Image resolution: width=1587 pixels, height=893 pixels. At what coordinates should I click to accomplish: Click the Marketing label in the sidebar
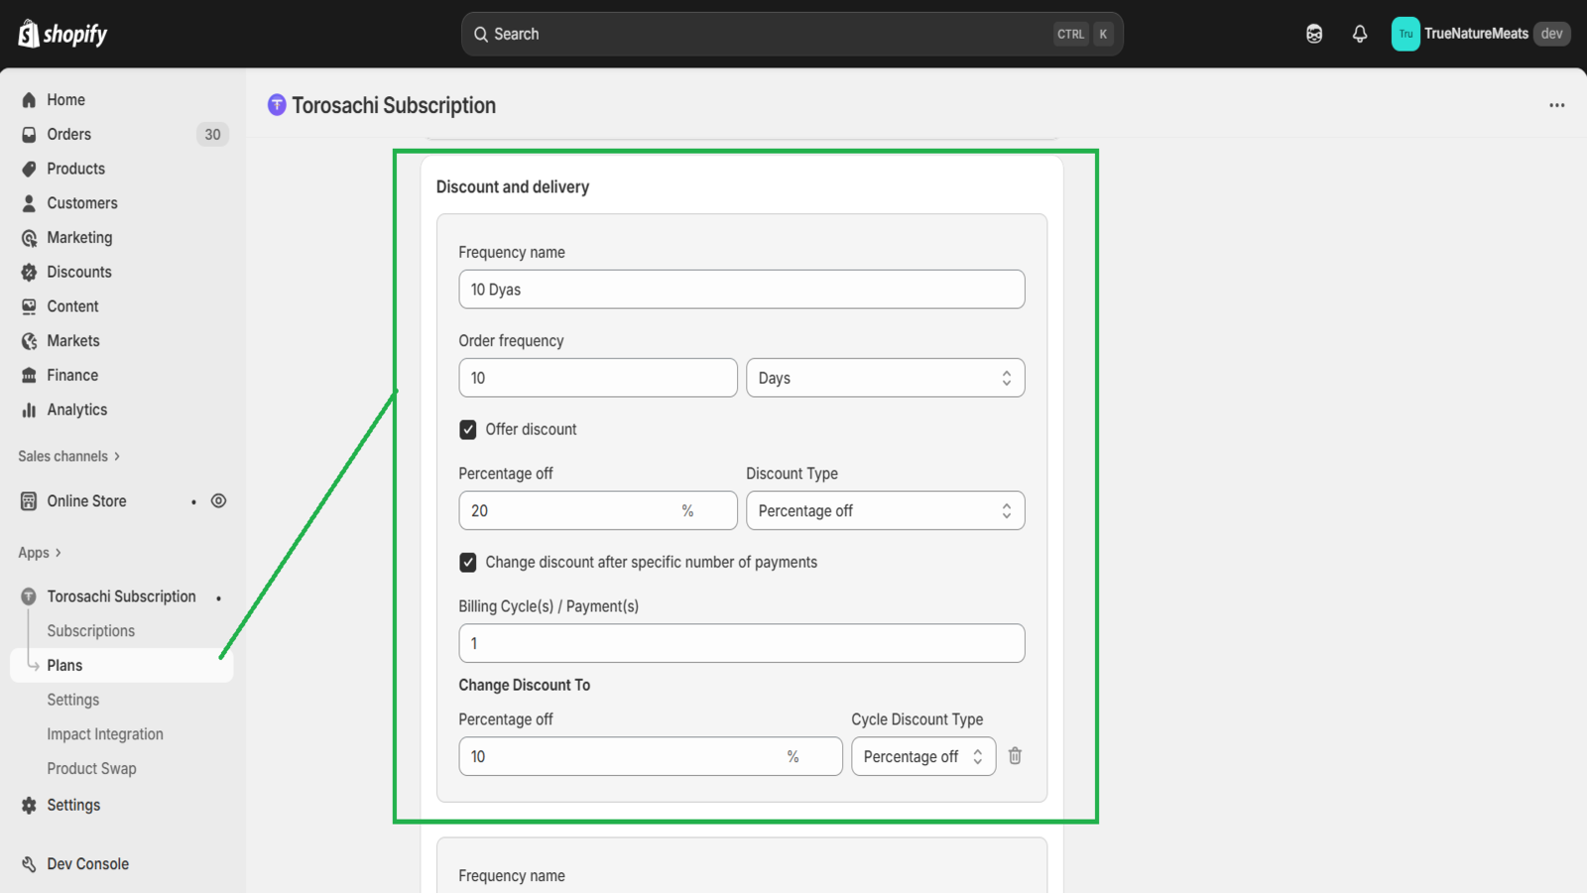(79, 238)
